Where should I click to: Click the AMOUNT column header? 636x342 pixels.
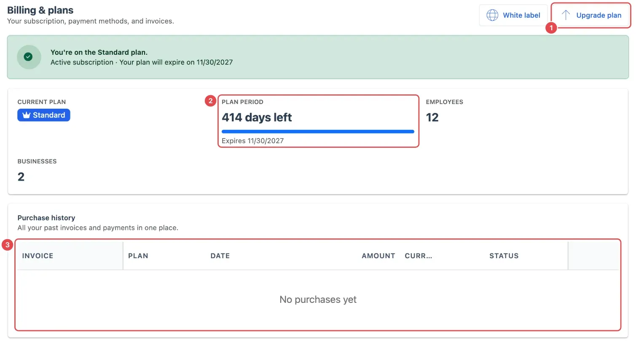(x=378, y=256)
